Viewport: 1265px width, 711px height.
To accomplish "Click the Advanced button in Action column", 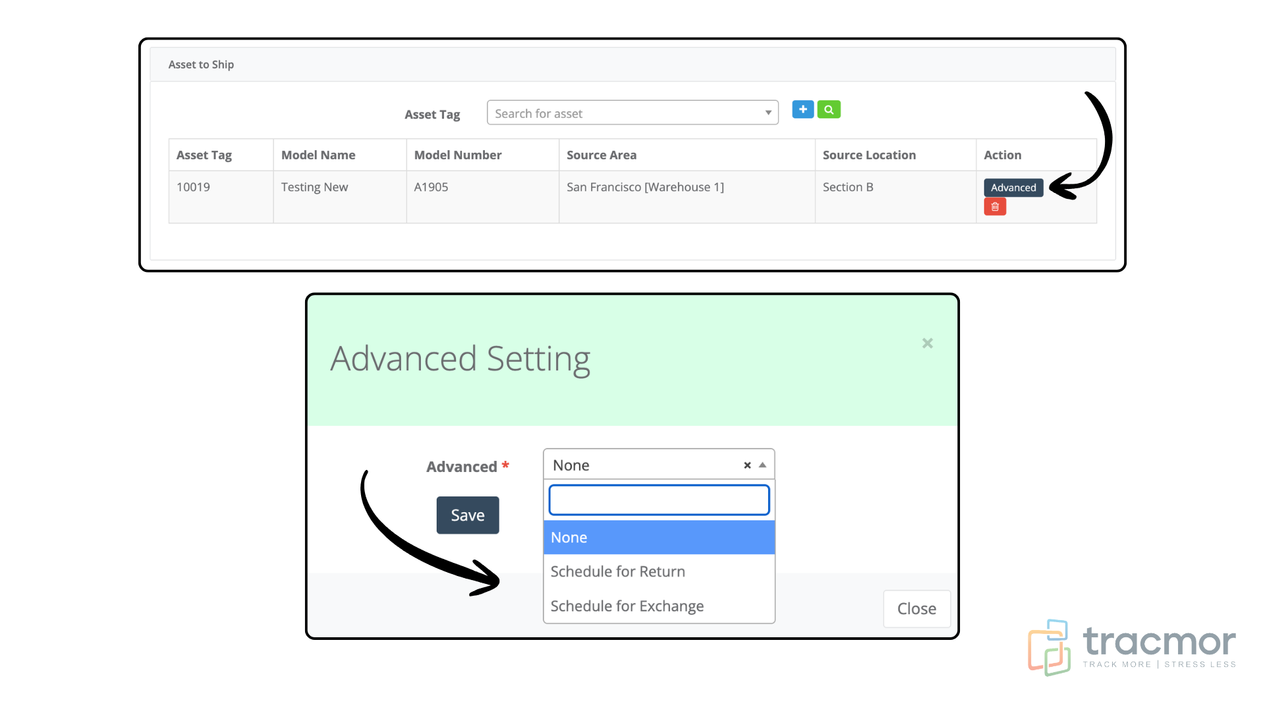I will pos(1013,188).
